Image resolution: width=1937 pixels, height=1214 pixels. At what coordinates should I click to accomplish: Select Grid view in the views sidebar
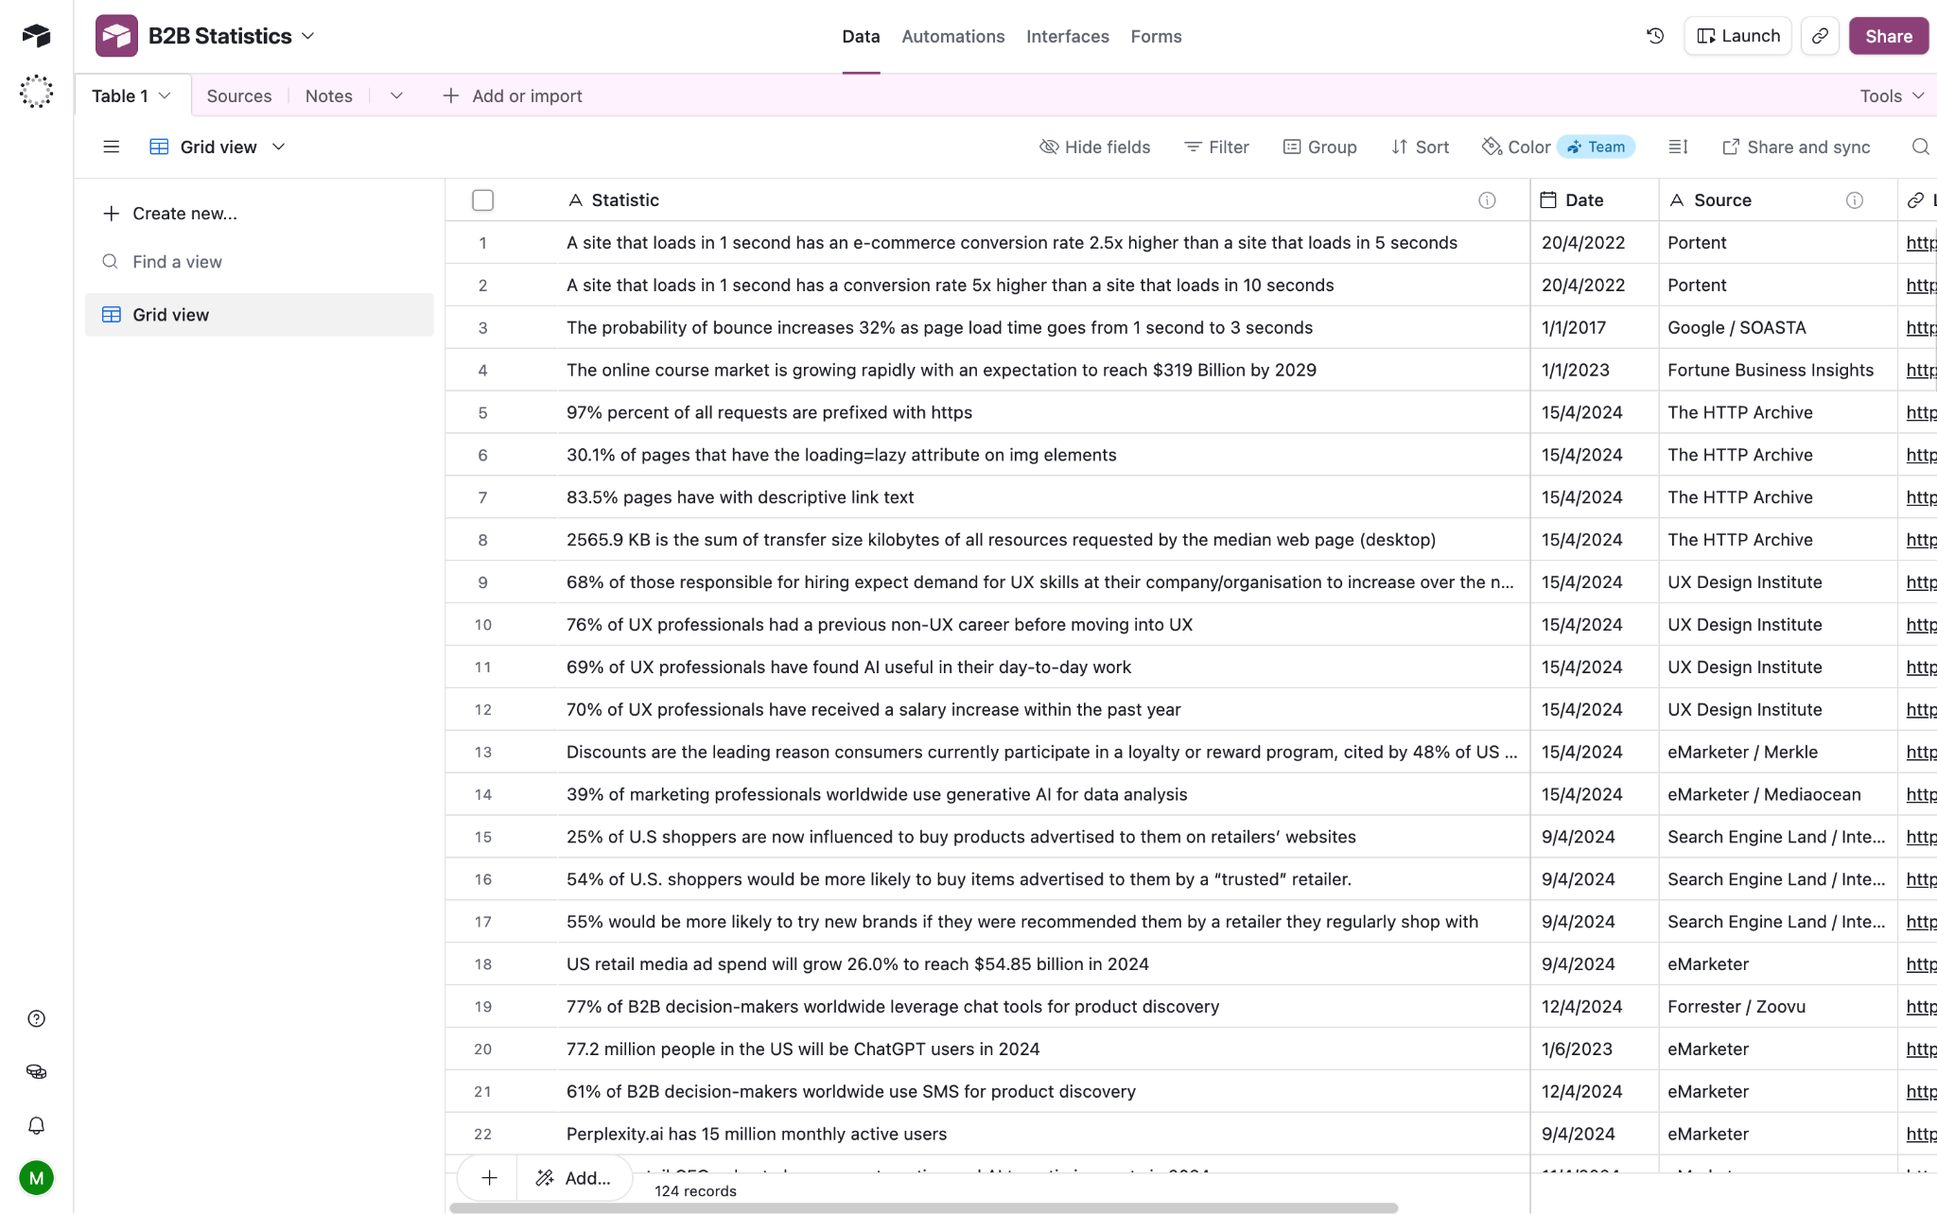(259, 315)
